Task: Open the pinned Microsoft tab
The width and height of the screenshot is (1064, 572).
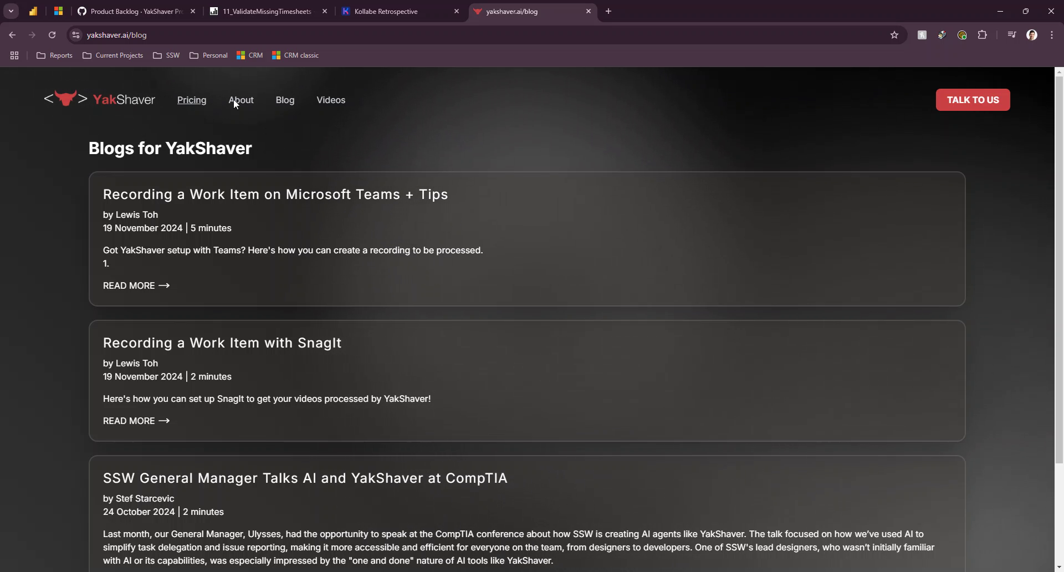Action: pyautogui.click(x=58, y=11)
